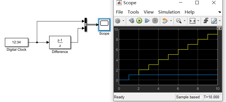The image size is (226, 102).
Task: Click the Step Back toolbar icon
Action: pos(132,21)
